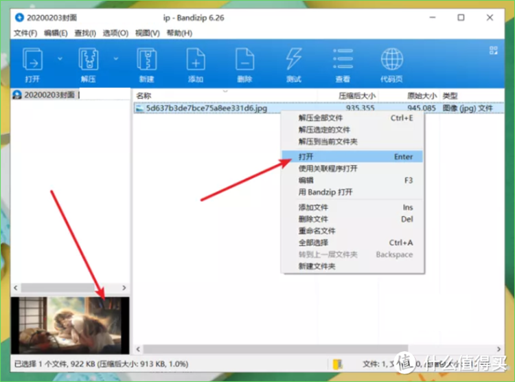Sort by the 压缩后大小 column header
The height and width of the screenshot is (382, 515).
(357, 95)
